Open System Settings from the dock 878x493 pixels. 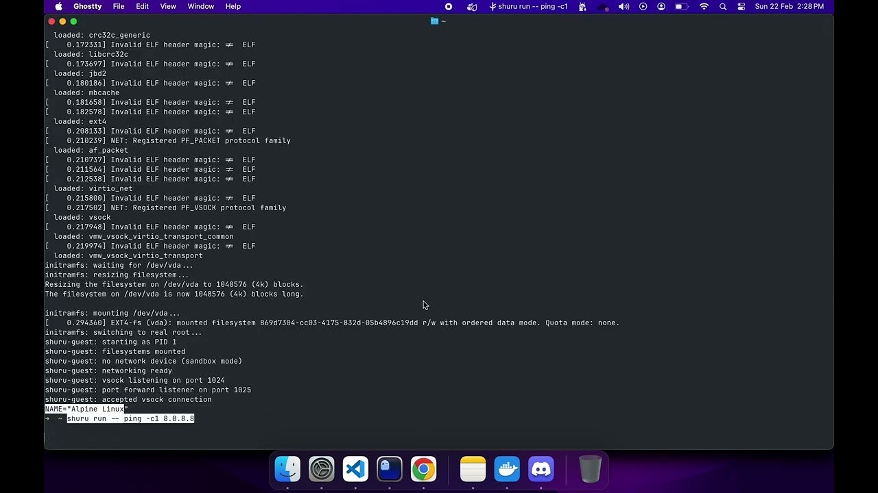point(321,469)
